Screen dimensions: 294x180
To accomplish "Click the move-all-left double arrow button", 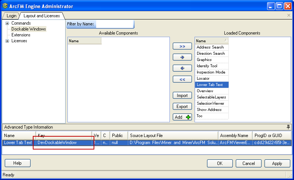I will click(x=182, y=79).
